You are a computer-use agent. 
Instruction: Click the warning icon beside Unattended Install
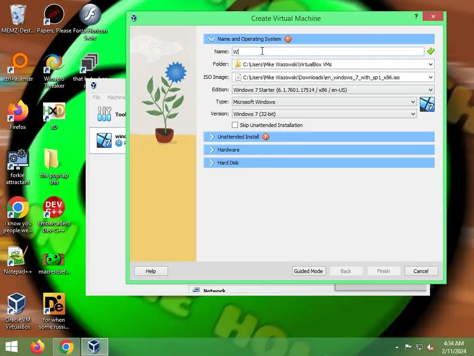pos(266,137)
